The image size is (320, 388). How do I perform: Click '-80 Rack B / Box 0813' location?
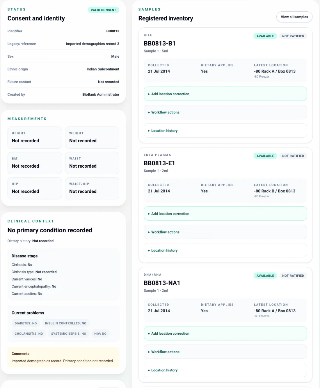click(x=275, y=191)
